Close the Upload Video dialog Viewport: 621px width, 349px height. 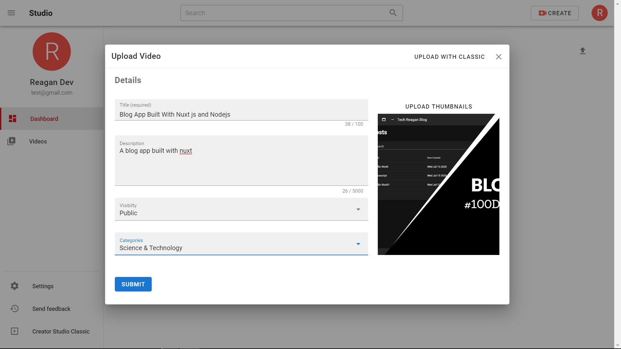(x=498, y=57)
